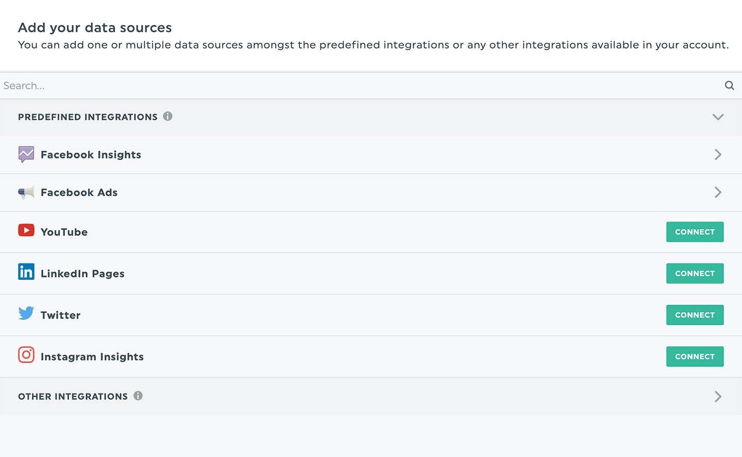Expand Facebook Ads row arrow
The width and height of the screenshot is (742, 457).
pyautogui.click(x=718, y=192)
